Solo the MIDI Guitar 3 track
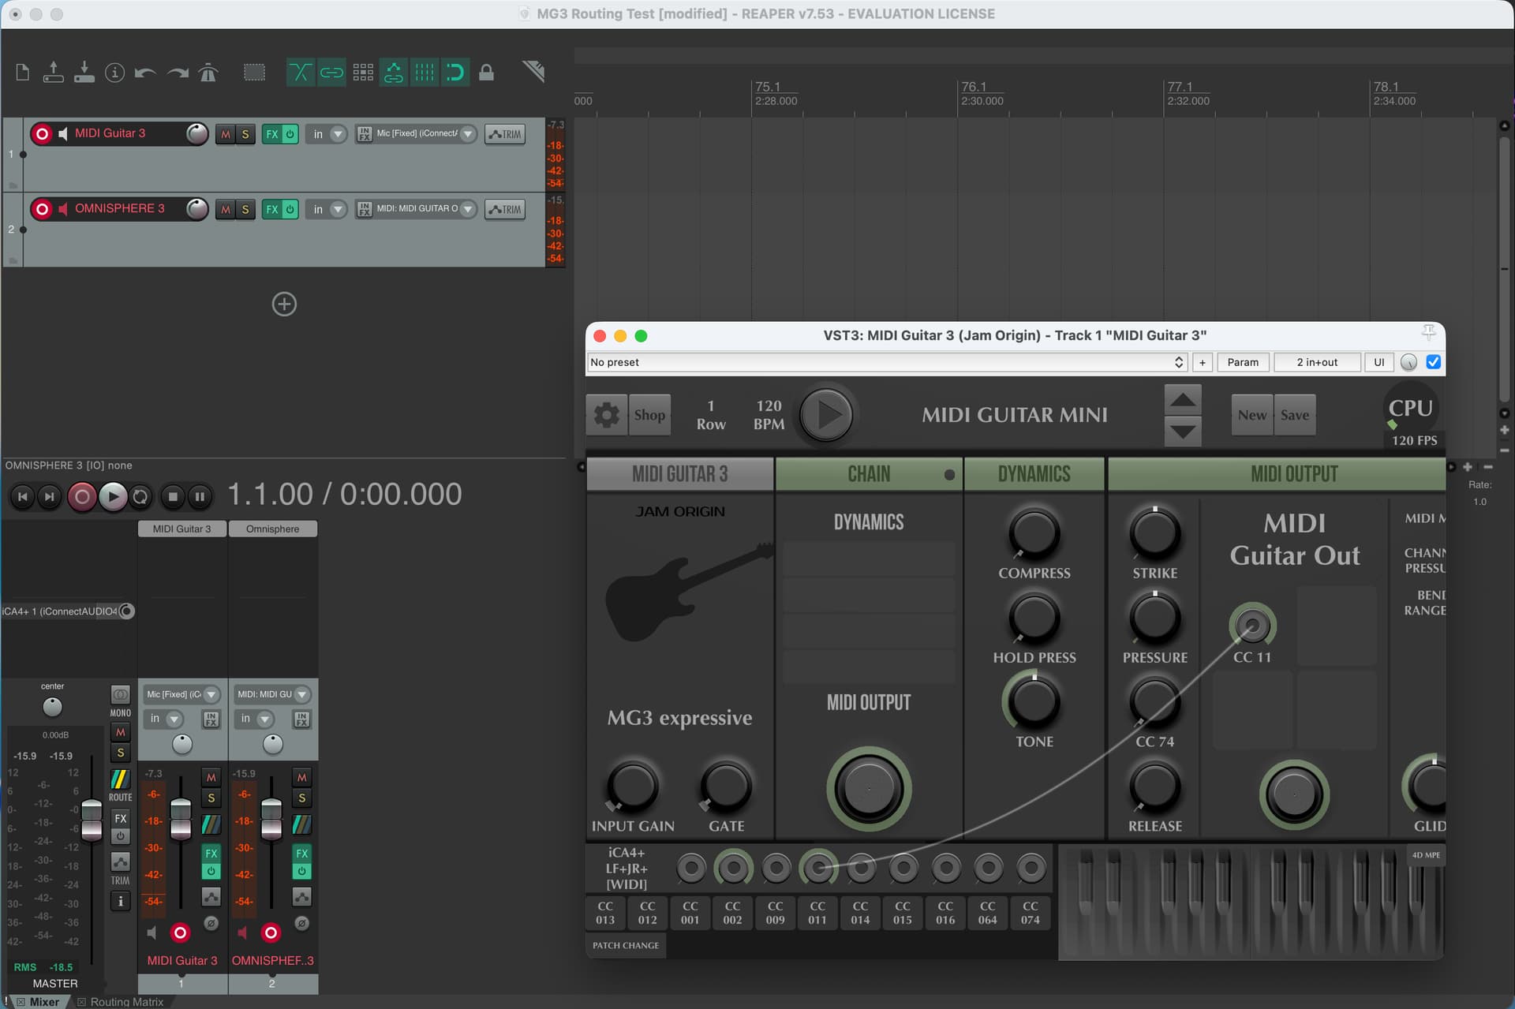The width and height of the screenshot is (1515, 1009). click(245, 134)
